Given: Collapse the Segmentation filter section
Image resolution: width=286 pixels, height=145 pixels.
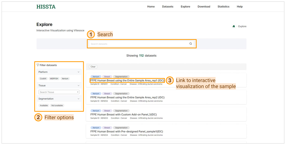Looking at the screenshot, I should (x=78, y=99).
